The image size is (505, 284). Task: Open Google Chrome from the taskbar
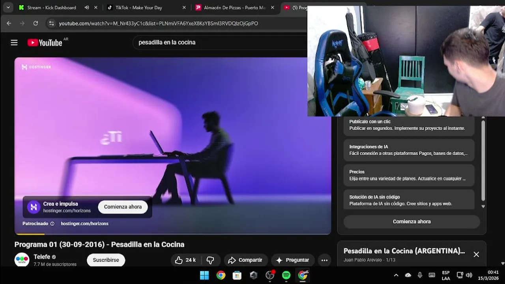click(221, 275)
